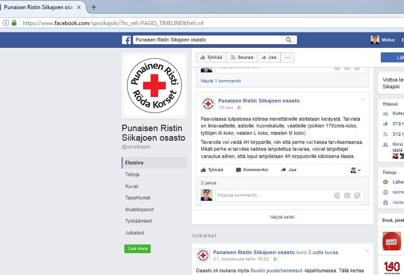Click the 21. toukokuuta kello 10:02 timestamp
The image size is (404, 275).
tap(241, 259)
